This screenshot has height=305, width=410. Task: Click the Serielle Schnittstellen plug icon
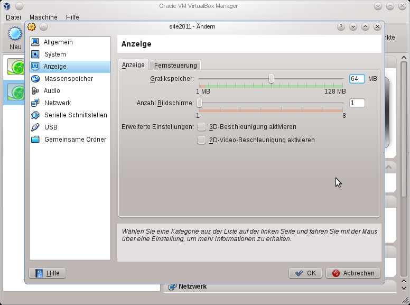coord(35,115)
